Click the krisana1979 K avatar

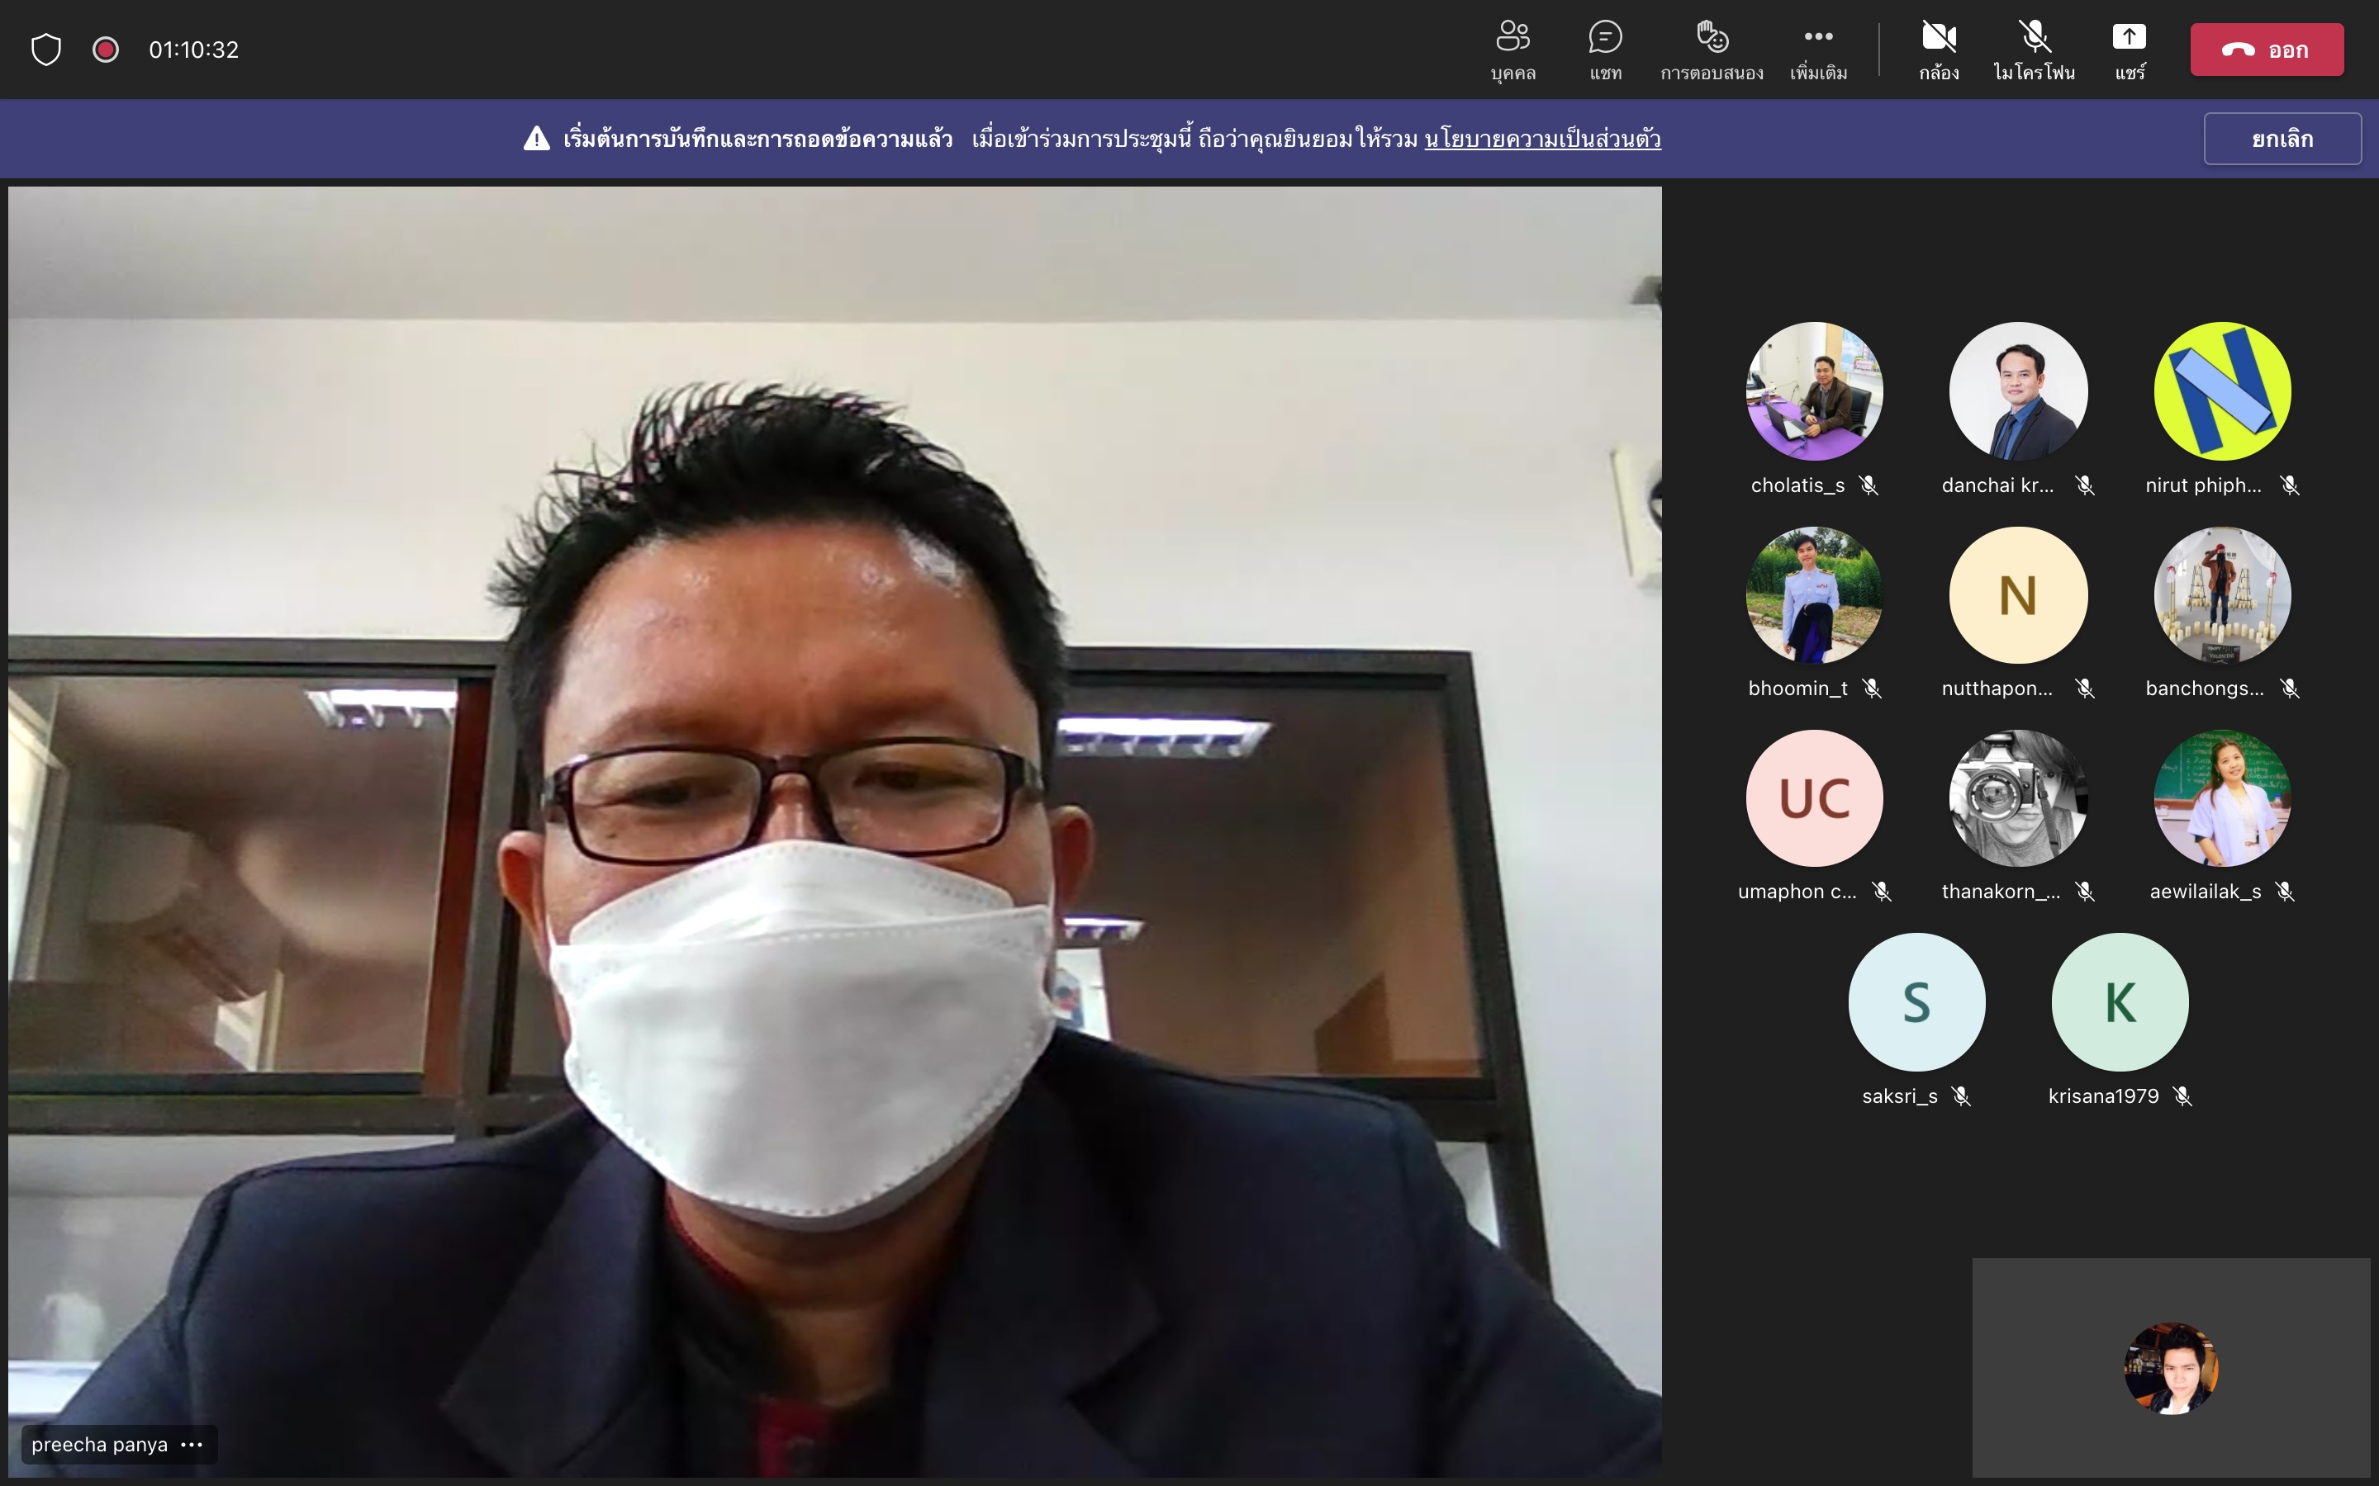2120,1001
